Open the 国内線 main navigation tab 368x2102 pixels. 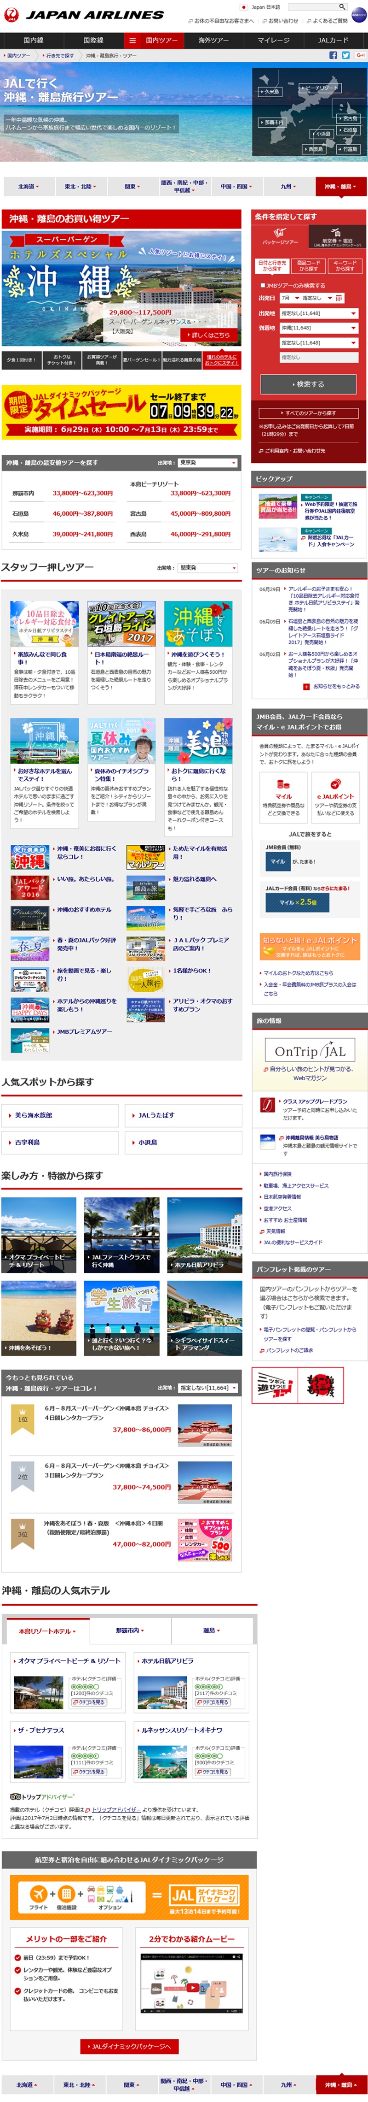[34, 40]
